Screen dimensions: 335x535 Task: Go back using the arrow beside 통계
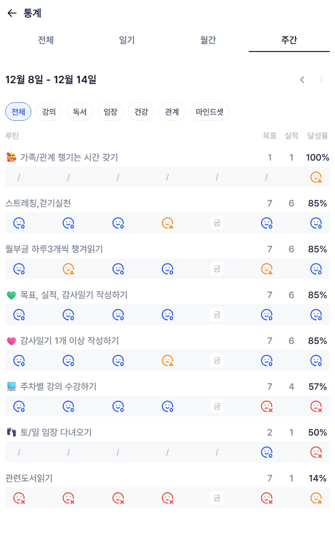(12, 13)
